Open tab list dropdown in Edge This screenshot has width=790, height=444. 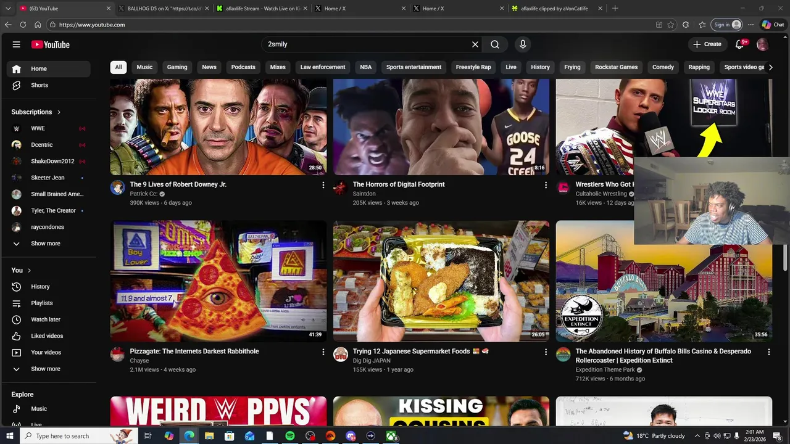tap(8, 9)
